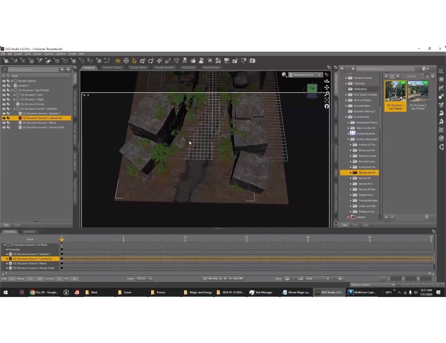
Task: Switch to the aniMate2 tab
Action: coord(29,232)
